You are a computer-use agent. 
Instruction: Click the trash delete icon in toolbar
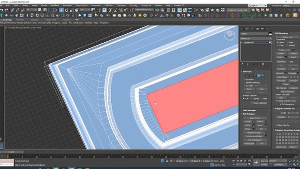click(281, 15)
